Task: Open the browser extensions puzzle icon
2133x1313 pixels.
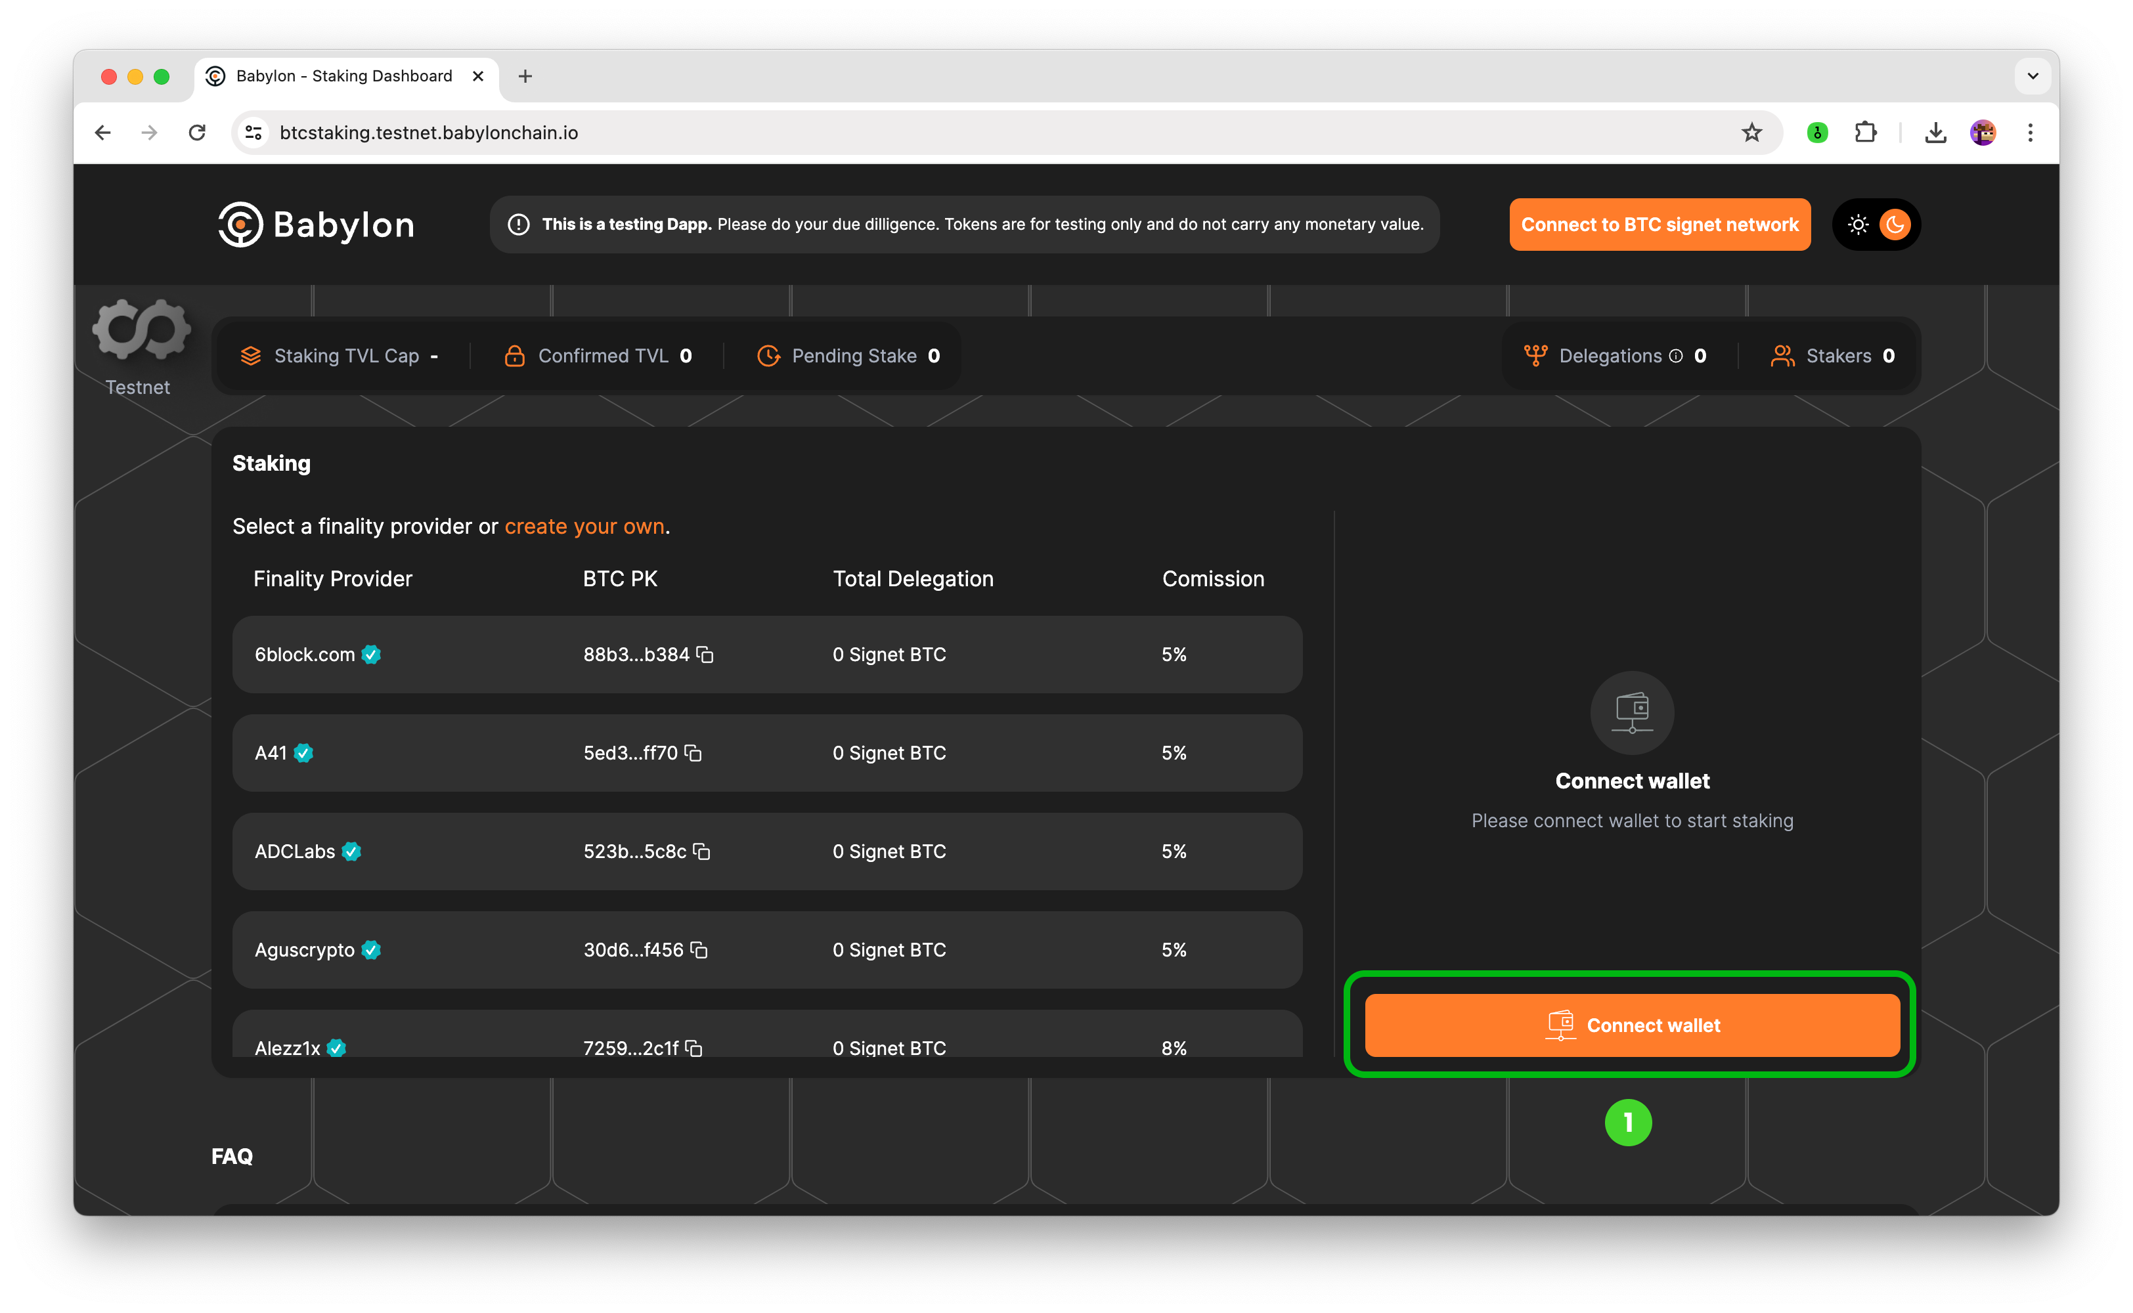Action: point(1864,133)
